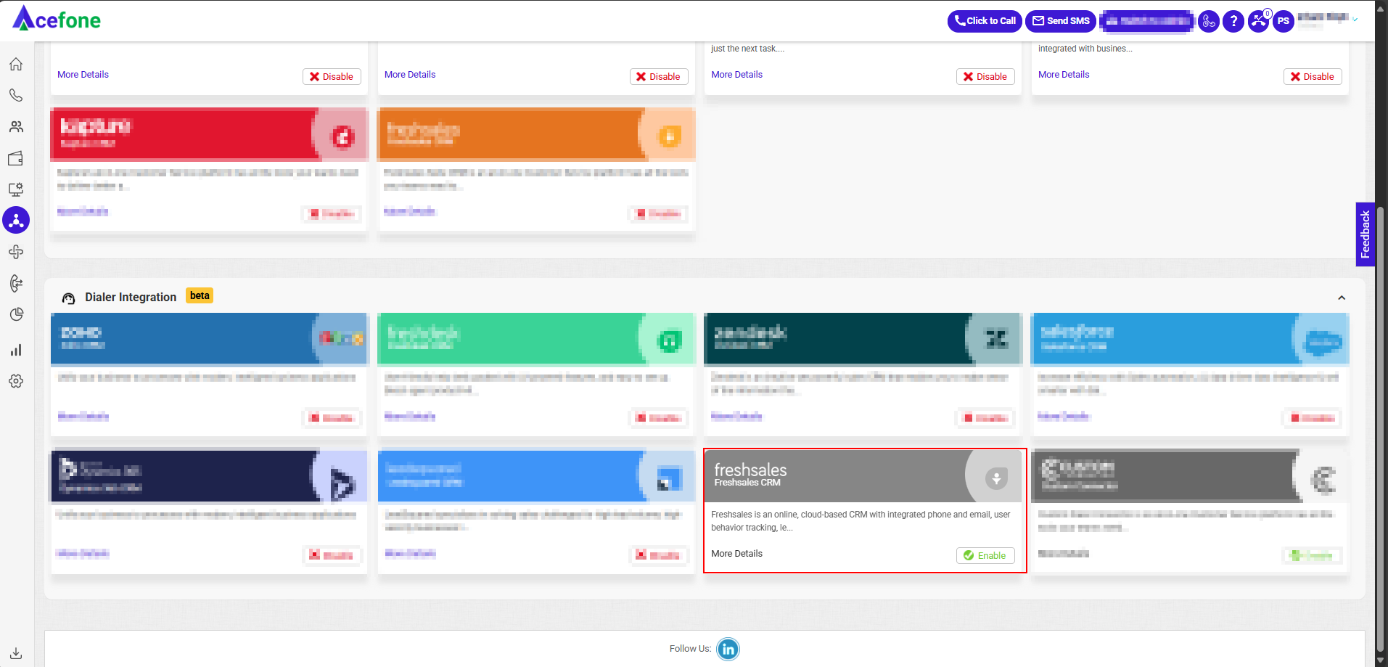The width and height of the screenshot is (1388, 667).
Task: Open the pie chart sidebar icon
Action: point(16,314)
